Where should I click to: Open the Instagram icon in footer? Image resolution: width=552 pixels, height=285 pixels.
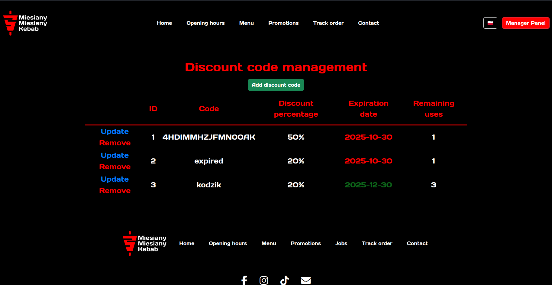tap(264, 280)
